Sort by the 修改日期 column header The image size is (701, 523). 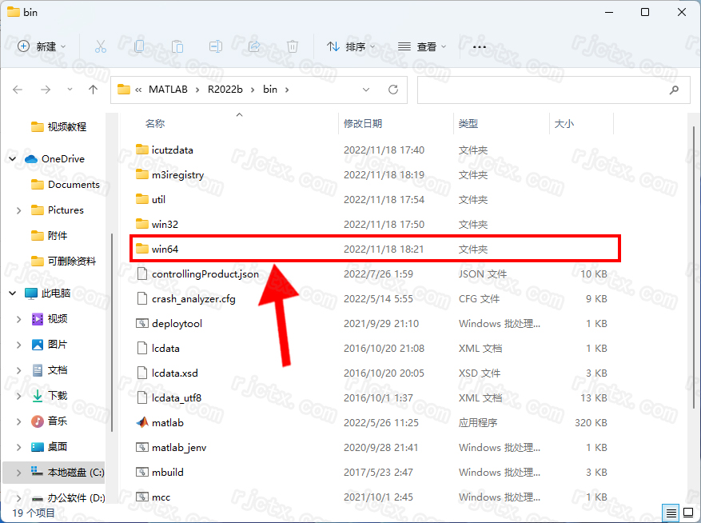click(x=363, y=124)
